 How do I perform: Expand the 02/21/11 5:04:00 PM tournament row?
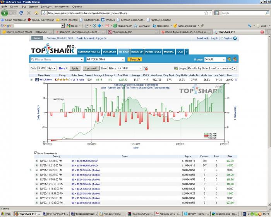[37, 179]
